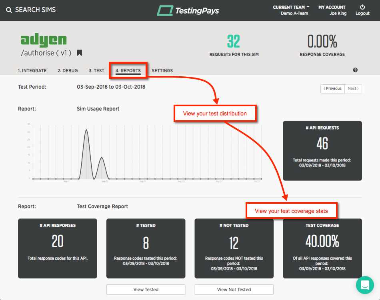Select the 4. Reports tab
The width and height of the screenshot is (380, 300).
point(128,71)
